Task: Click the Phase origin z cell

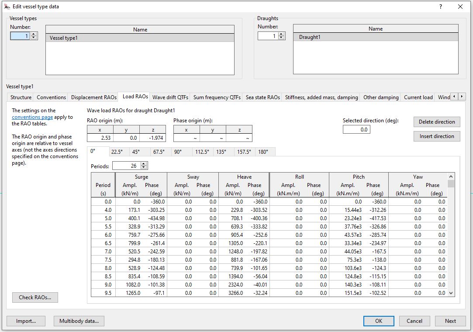Action: click(x=239, y=138)
